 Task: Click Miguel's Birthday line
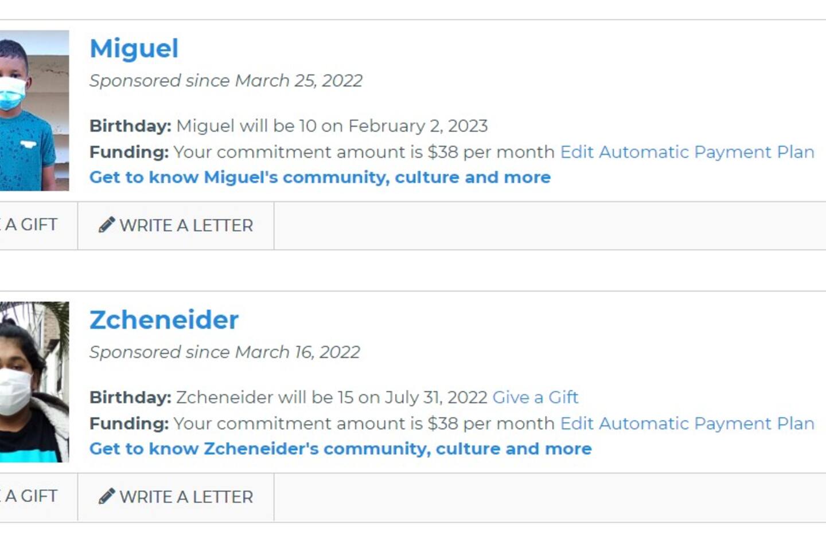click(289, 126)
